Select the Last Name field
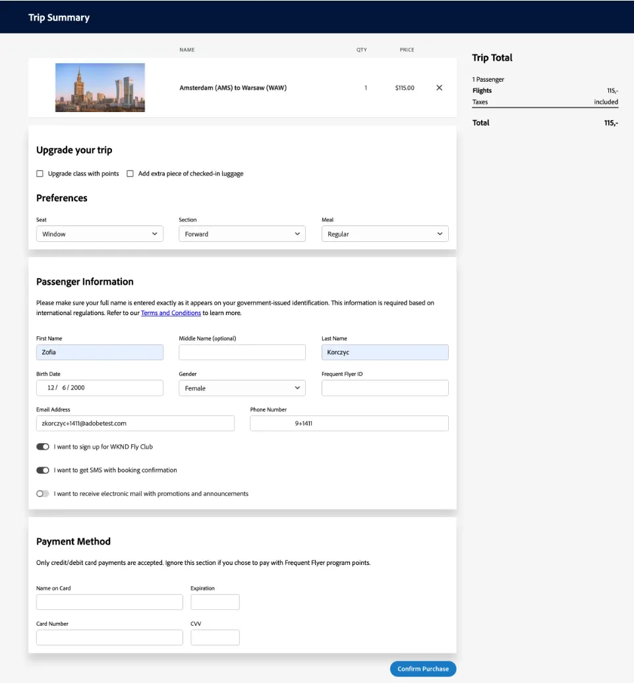 385,352
